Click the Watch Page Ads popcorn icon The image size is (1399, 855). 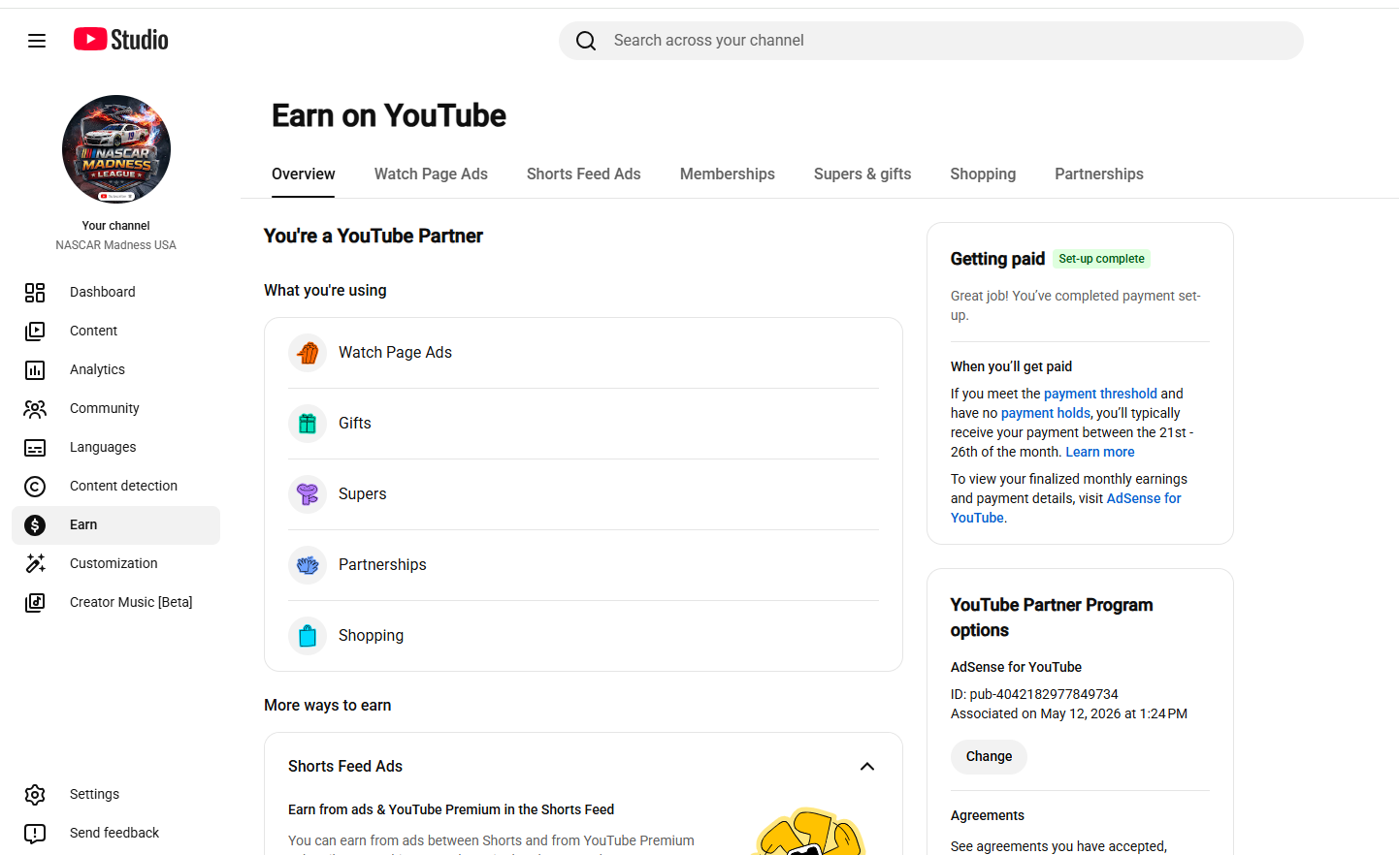(x=308, y=353)
